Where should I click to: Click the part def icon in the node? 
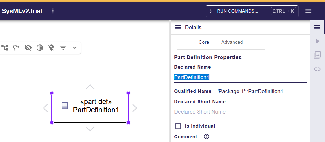click(x=65, y=106)
